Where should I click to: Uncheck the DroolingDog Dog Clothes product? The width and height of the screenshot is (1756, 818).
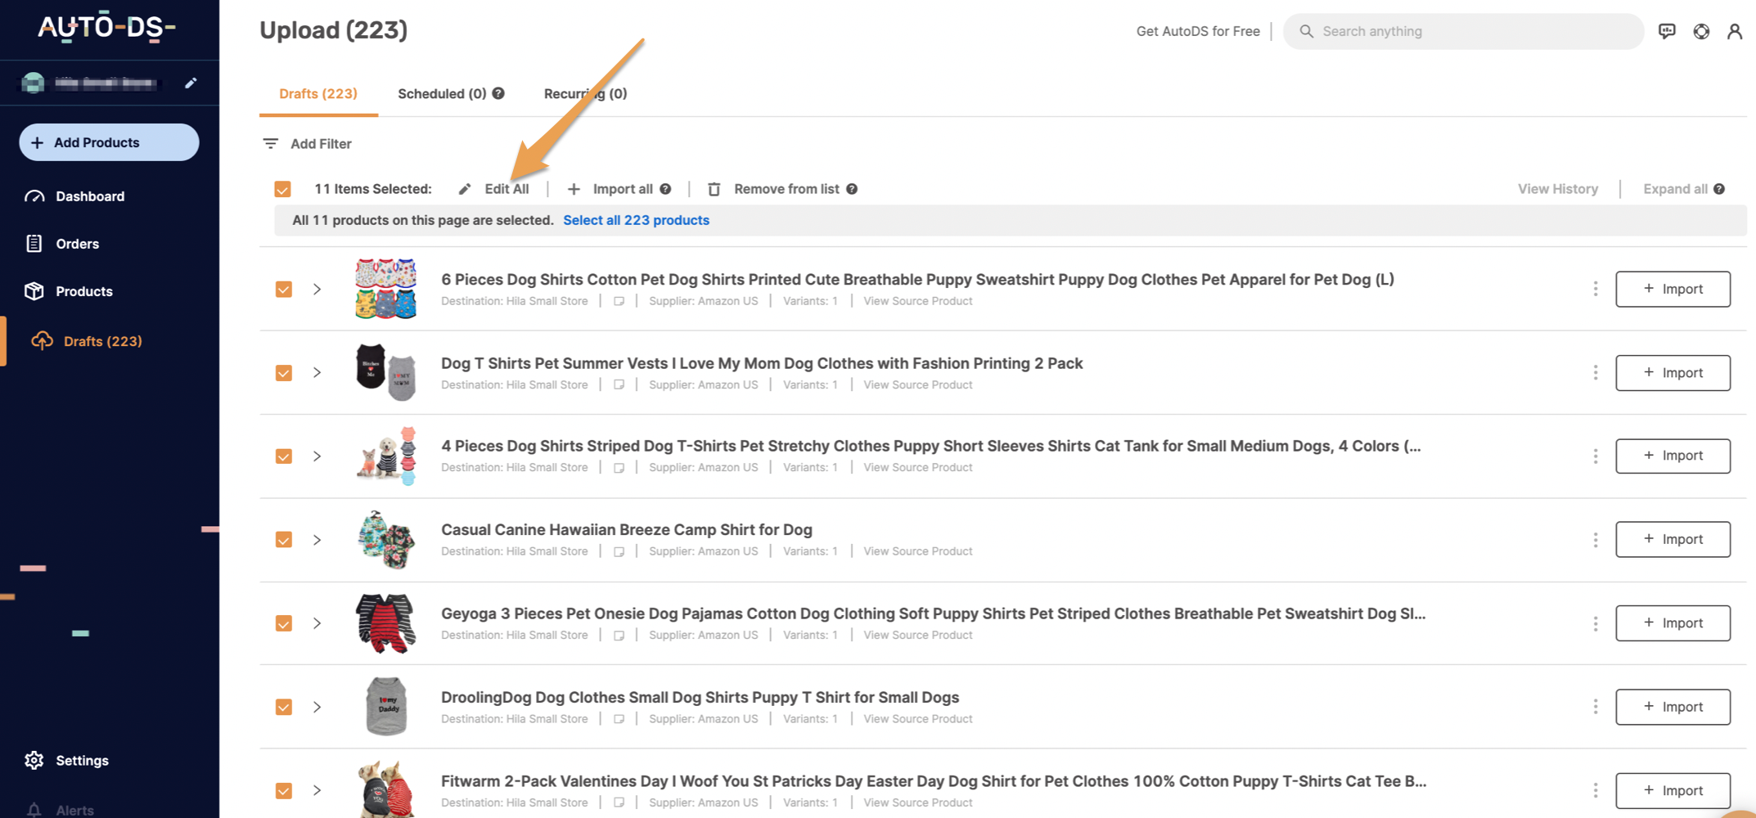click(x=284, y=707)
